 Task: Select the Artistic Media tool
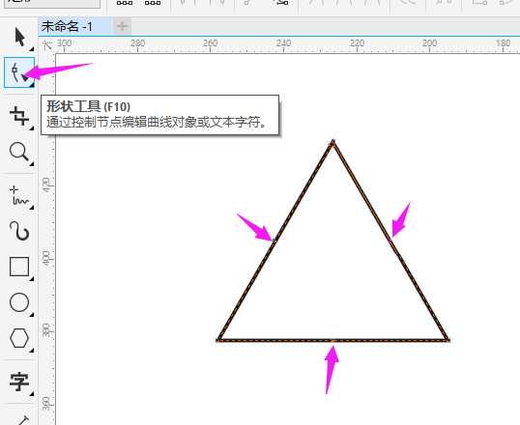tap(19, 231)
